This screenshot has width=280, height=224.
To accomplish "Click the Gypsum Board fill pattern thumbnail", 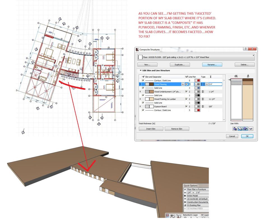I will coord(147,107).
